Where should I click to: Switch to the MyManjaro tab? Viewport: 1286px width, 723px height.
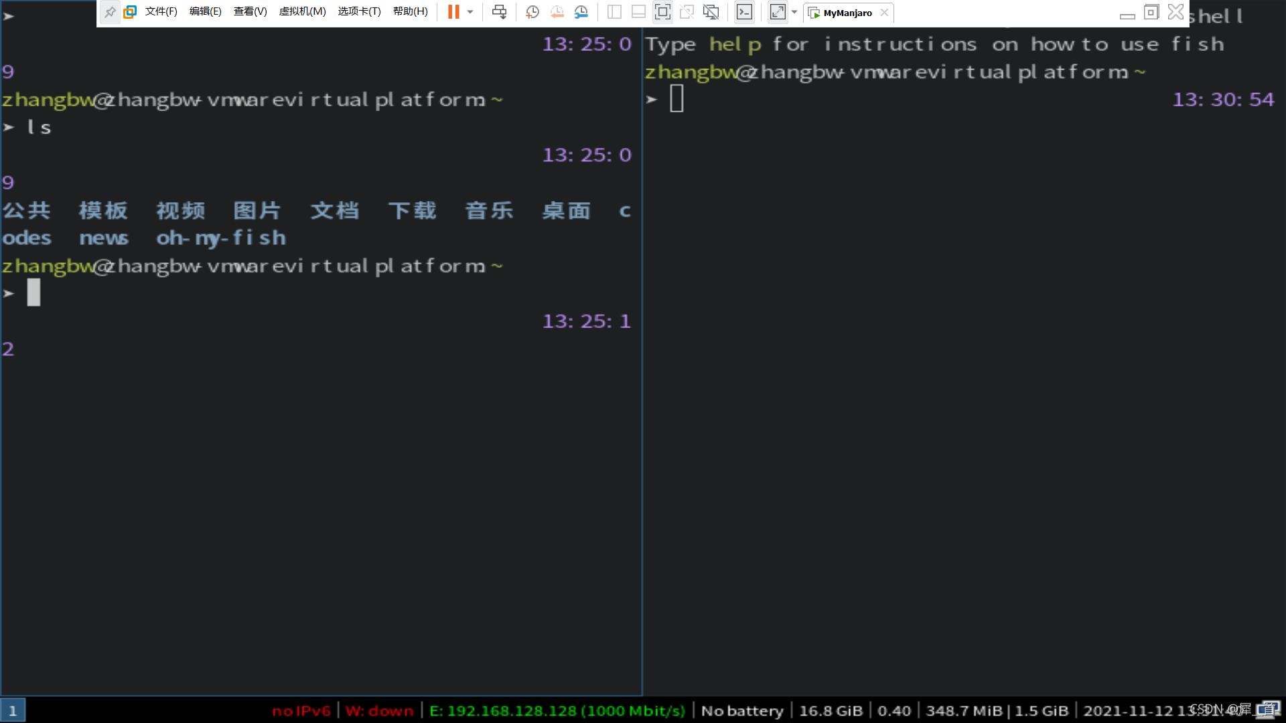click(847, 13)
